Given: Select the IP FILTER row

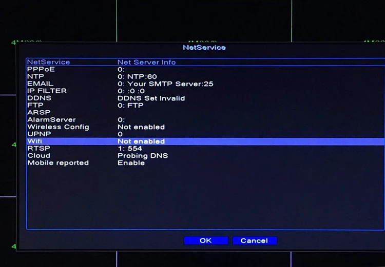Looking at the screenshot, I should 205,91.
